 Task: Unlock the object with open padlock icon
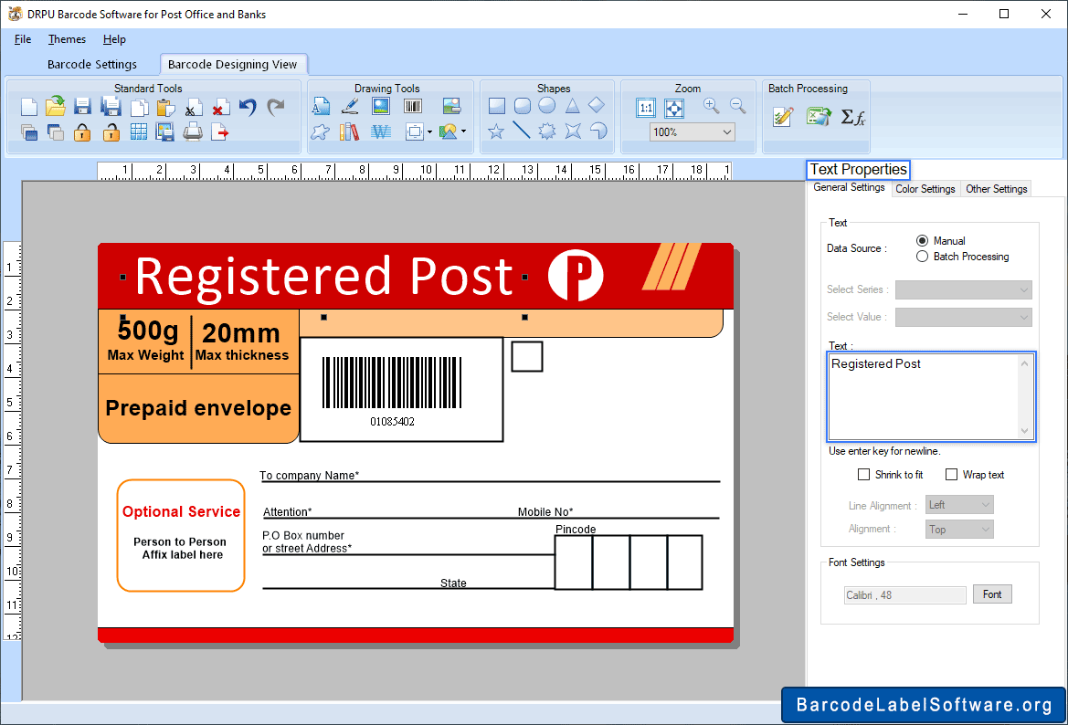[x=111, y=132]
